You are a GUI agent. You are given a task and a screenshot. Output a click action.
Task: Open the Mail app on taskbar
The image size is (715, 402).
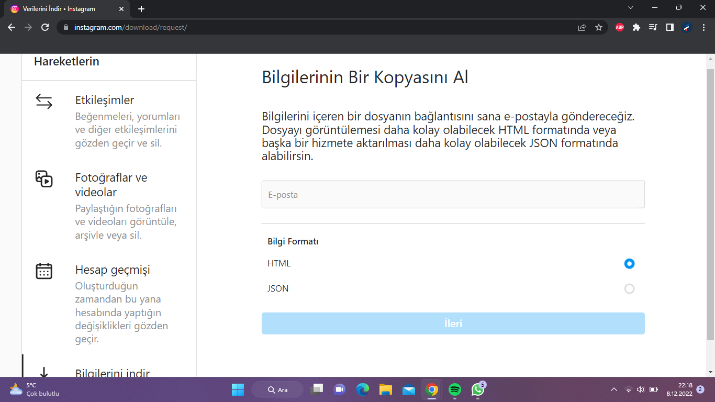pyautogui.click(x=409, y=389)
